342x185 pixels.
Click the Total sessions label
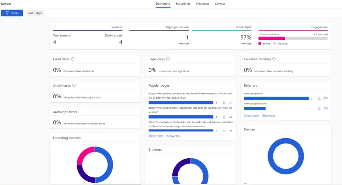point(62,35)
